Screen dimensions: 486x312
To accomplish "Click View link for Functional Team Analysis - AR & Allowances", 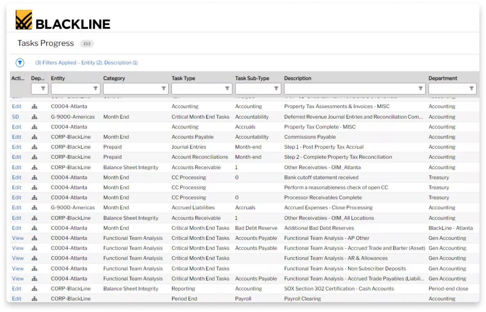I will click(18, 258).
